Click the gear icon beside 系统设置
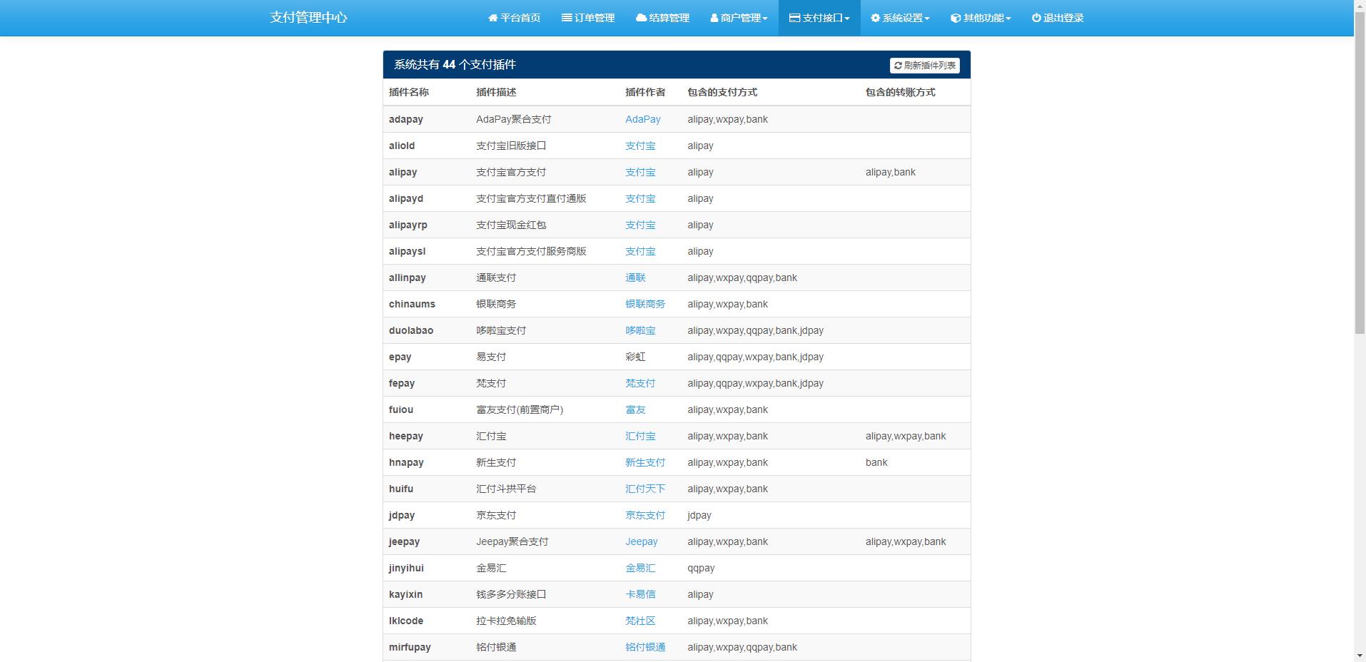The width and height of the screenshot is (1366, 662). click(875, 18)
